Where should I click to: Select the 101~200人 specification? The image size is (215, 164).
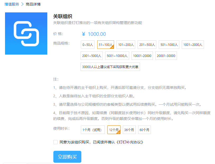coord(126,45)
